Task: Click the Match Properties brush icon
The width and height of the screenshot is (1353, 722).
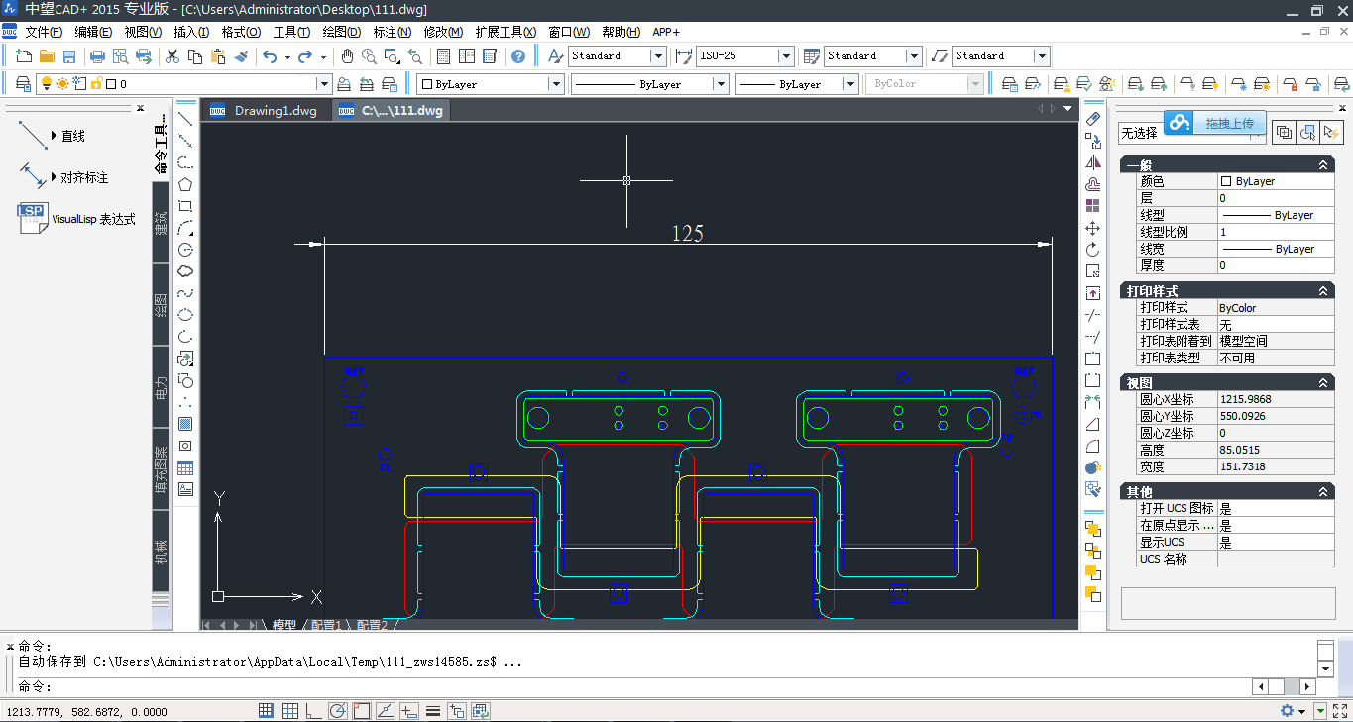Action: 241,56
